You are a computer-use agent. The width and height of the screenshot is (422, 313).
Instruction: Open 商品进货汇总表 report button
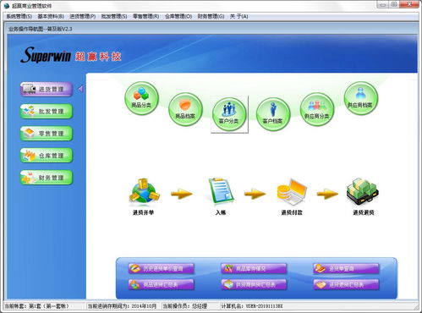click(x=162, y=284)
